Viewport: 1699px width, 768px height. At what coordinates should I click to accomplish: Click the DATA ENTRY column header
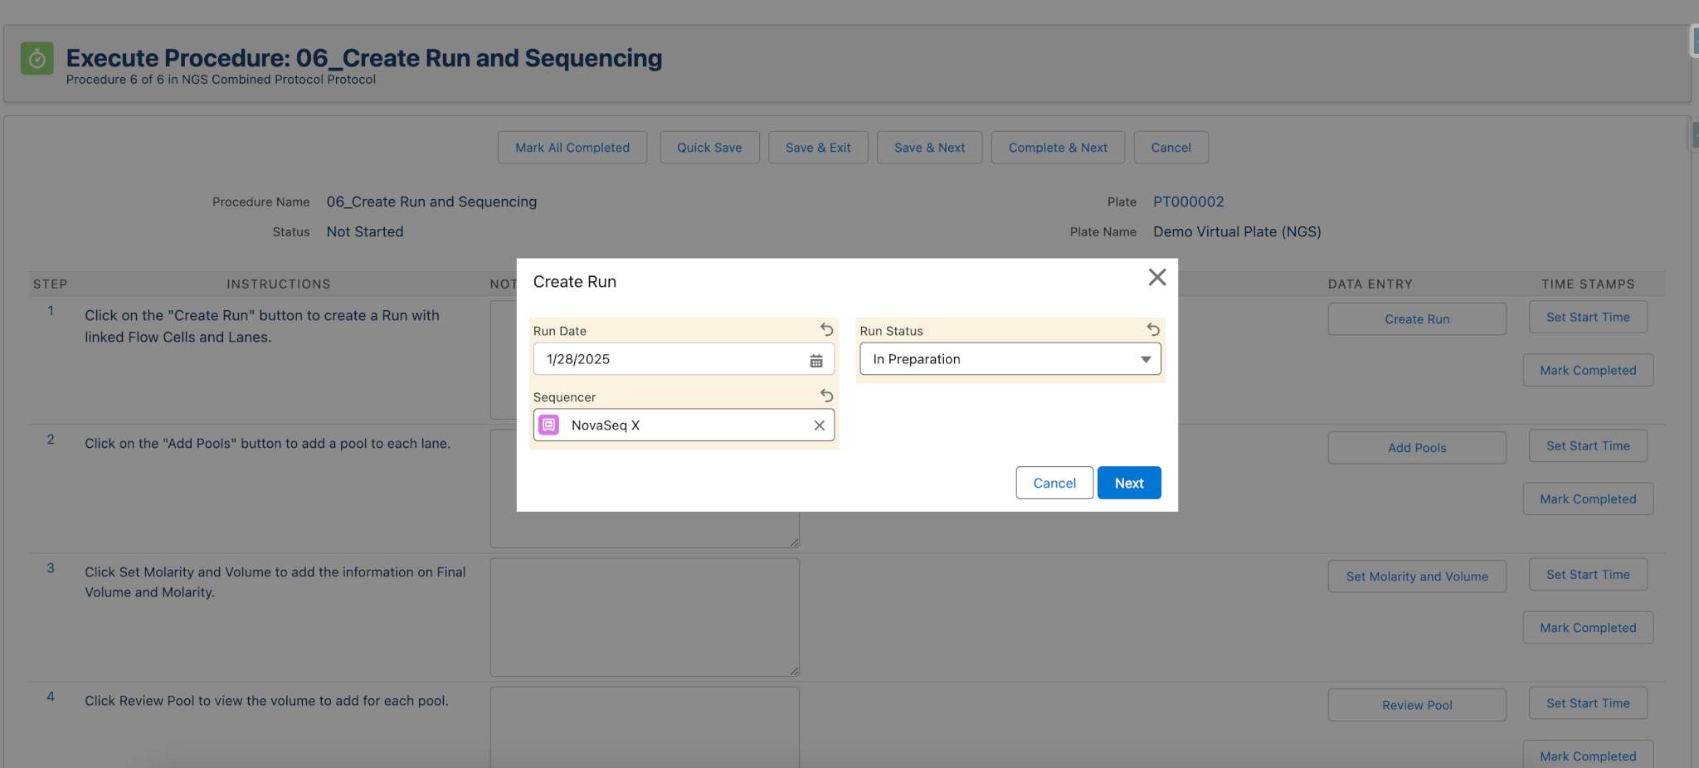coord(1370,284)
